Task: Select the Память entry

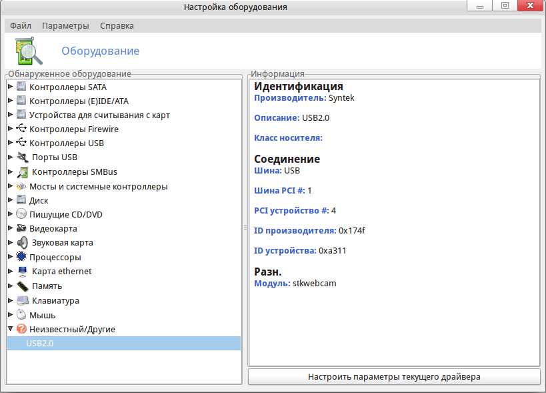Action: [x=47, y=286]
